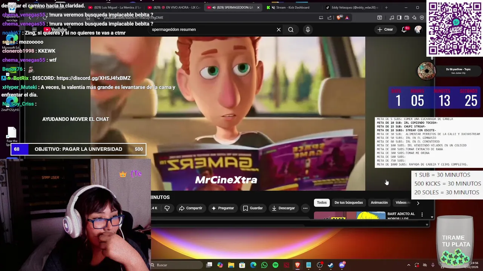The width and height of the screenshot is (483, 271).
Task: Open WhatsApp from the taskbar
Action: pyautogui.click(x=264, y=265)
